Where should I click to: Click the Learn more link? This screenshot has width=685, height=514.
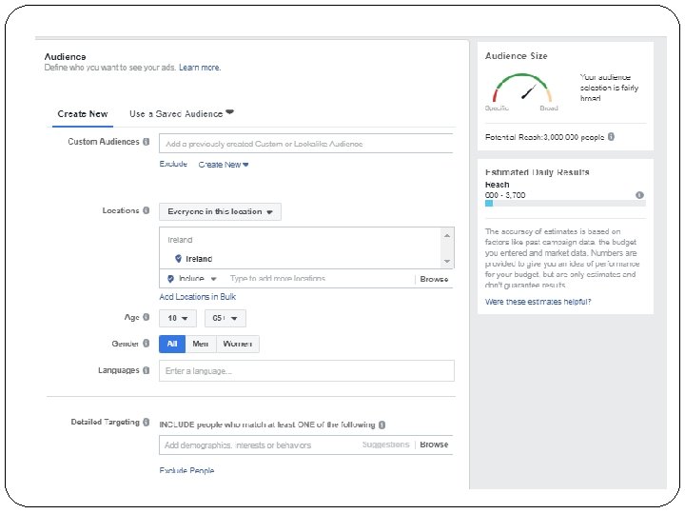(200, 68)
